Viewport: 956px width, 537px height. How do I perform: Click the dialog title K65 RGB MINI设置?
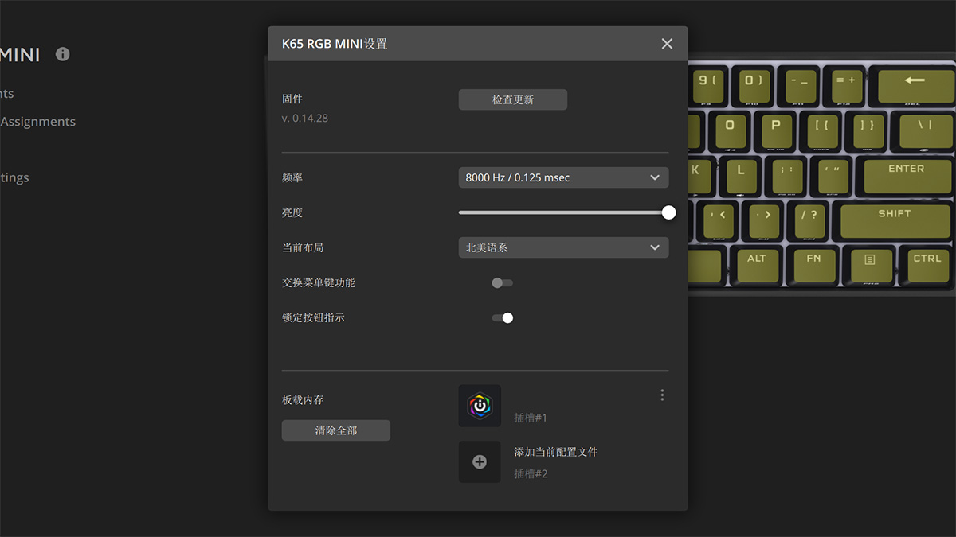[x=335, y=44]
